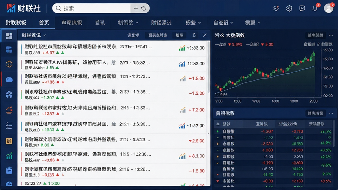
Task: Select the 财联联板 navigation tab
Action: click(x=16, y=23)
